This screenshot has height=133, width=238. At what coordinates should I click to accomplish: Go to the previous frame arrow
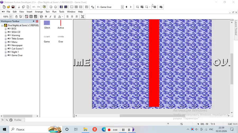(x=126, y=7)
